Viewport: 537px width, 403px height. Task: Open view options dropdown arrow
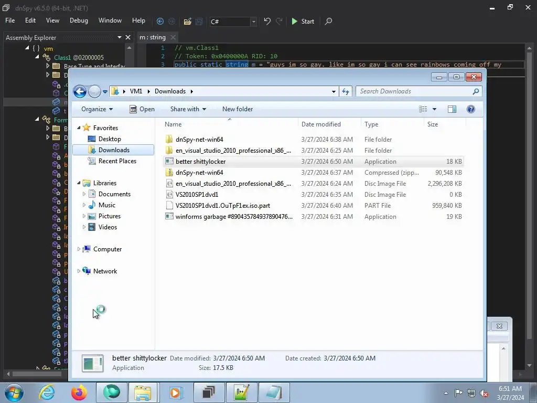coord(434,109)
